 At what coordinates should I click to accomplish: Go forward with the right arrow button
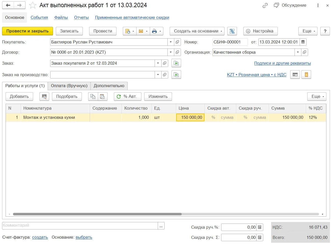click(20, 5)
